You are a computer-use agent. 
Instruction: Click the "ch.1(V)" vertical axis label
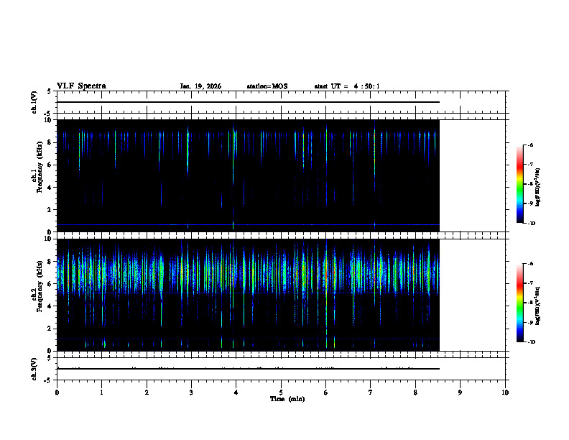coord(34,102)
